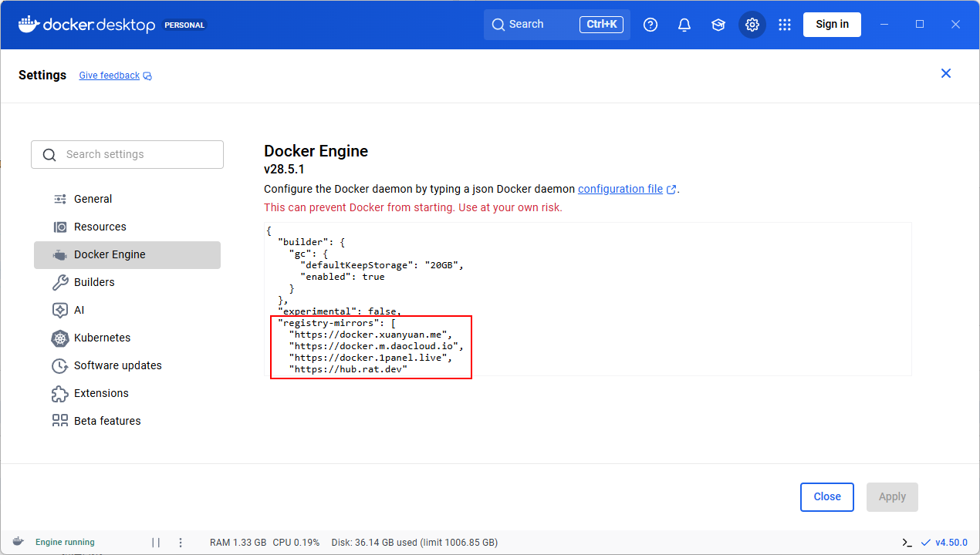Open the configuration file link
Screen dimensions: 980x555
[620, 189]
